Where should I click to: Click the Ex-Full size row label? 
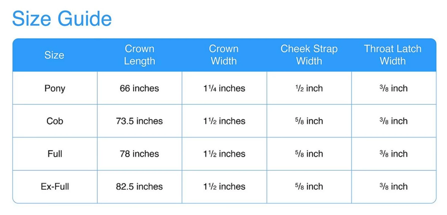pos(55,187)
